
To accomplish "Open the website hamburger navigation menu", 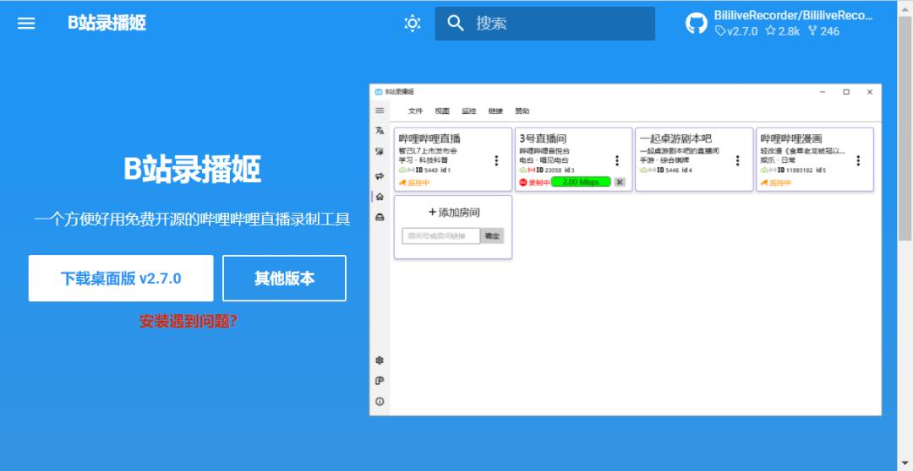I will [26, 24].
